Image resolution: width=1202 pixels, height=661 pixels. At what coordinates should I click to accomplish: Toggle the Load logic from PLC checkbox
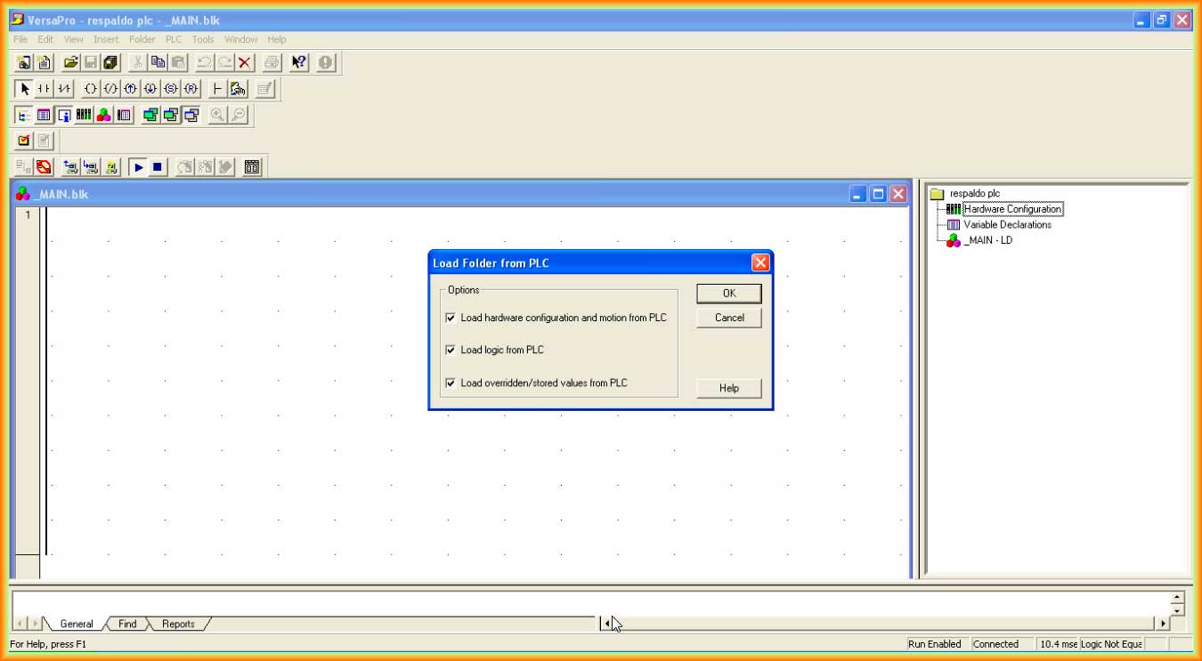451,350
